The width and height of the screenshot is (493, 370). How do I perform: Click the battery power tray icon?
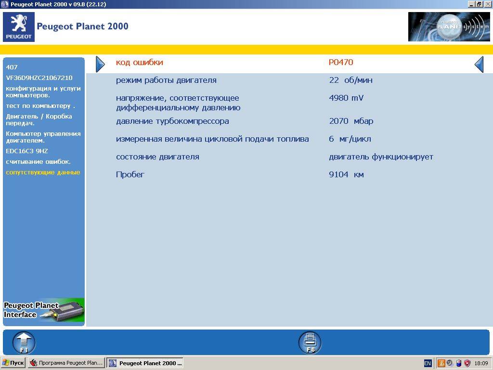458,363
